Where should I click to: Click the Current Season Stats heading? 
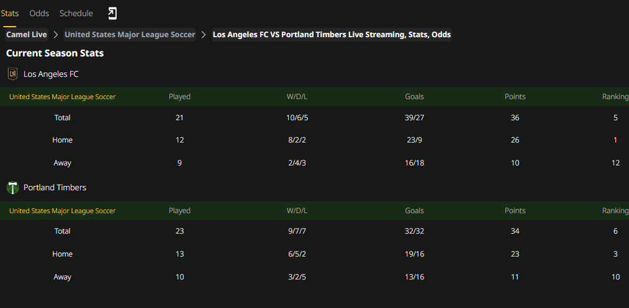pos(55,53)
